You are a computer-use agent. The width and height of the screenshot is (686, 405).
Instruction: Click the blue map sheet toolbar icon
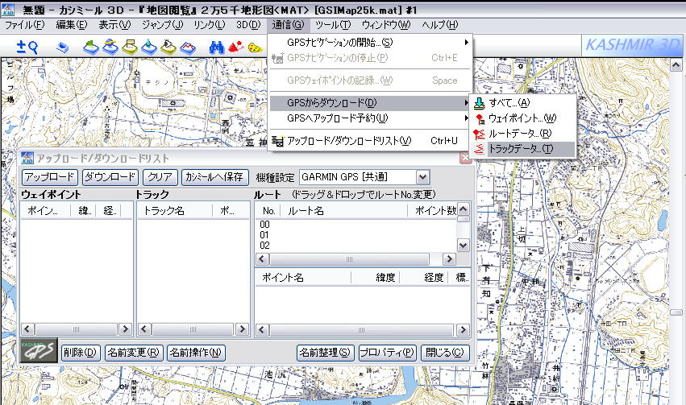[x=63, y=48]
